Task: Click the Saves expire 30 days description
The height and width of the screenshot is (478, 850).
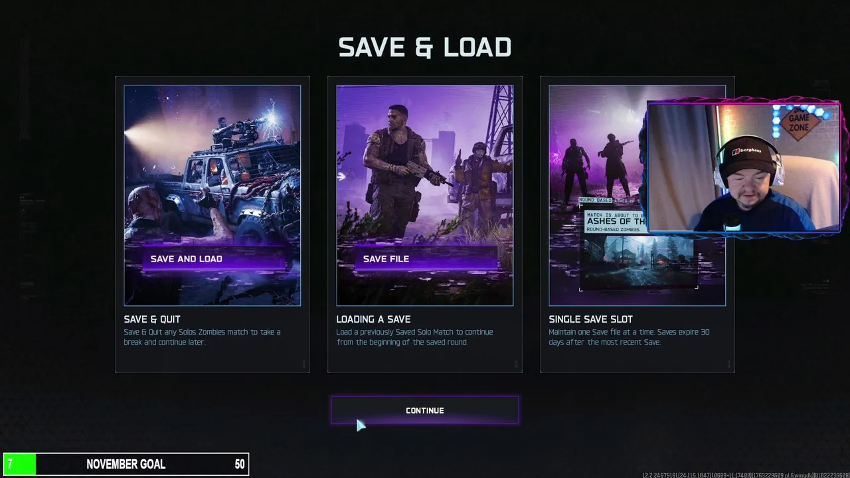Action: (629, 337)
